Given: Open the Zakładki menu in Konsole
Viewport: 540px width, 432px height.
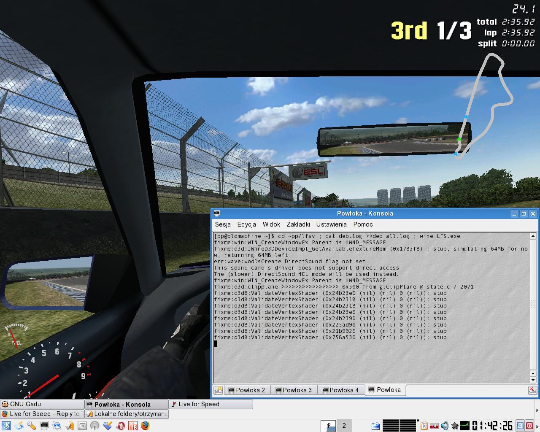Looking at the screenshot, I should click(298, 224).
